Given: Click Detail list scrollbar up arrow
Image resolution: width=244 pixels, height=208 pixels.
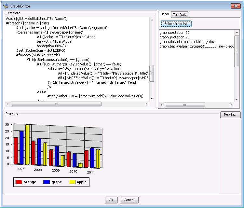Looking at the screenshot, I should [237, 32].
